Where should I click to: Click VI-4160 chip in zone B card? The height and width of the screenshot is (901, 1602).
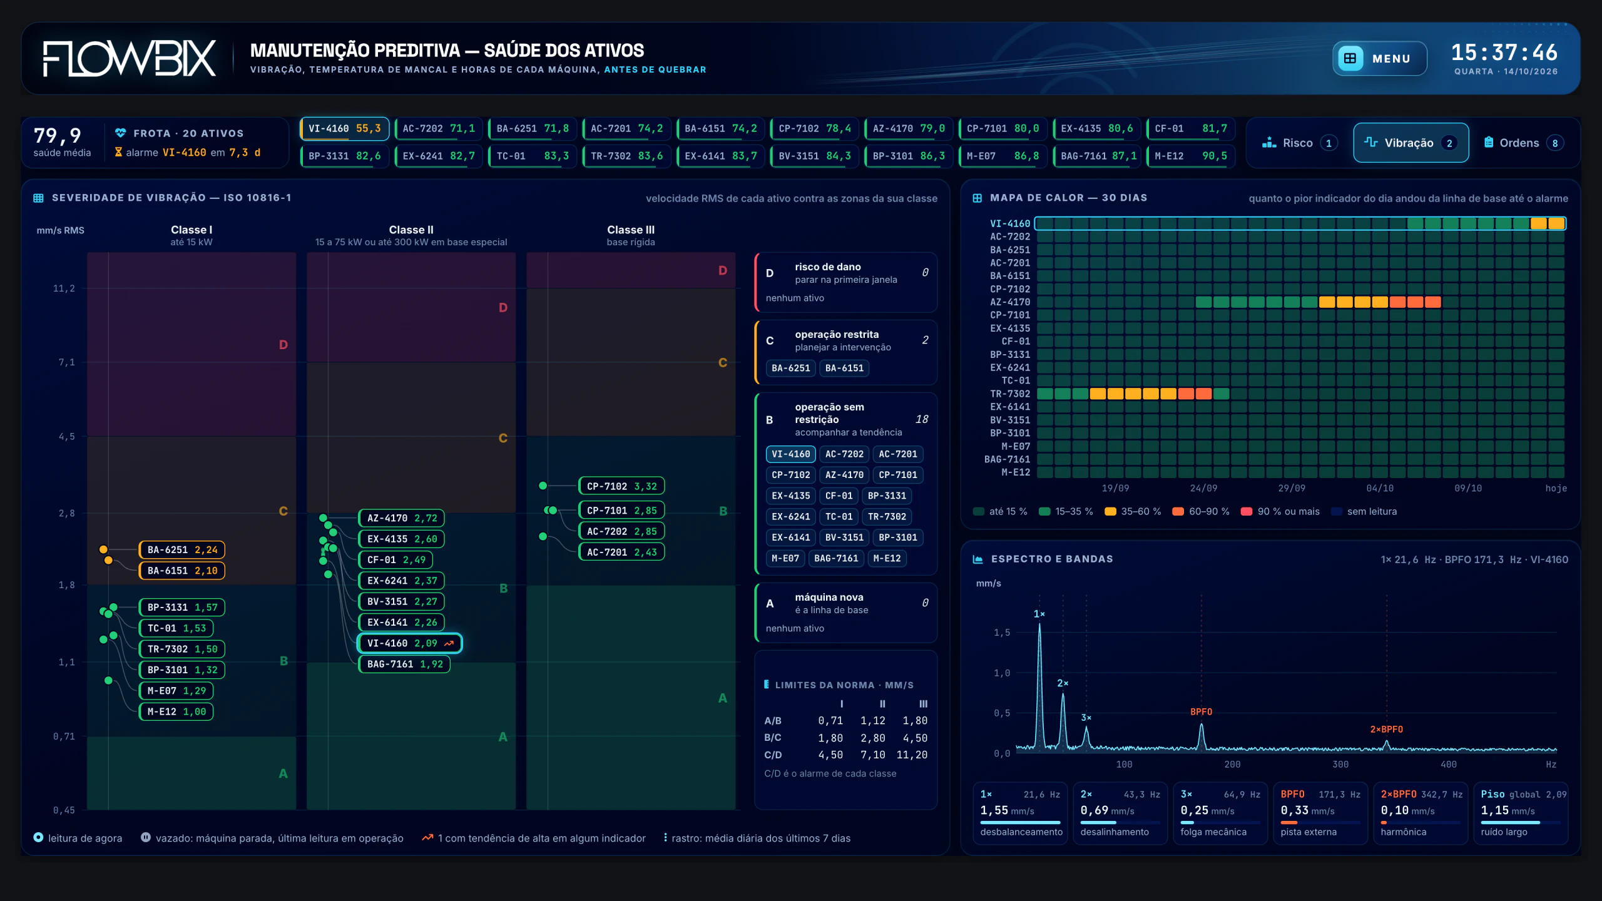[x=790, y=454]
